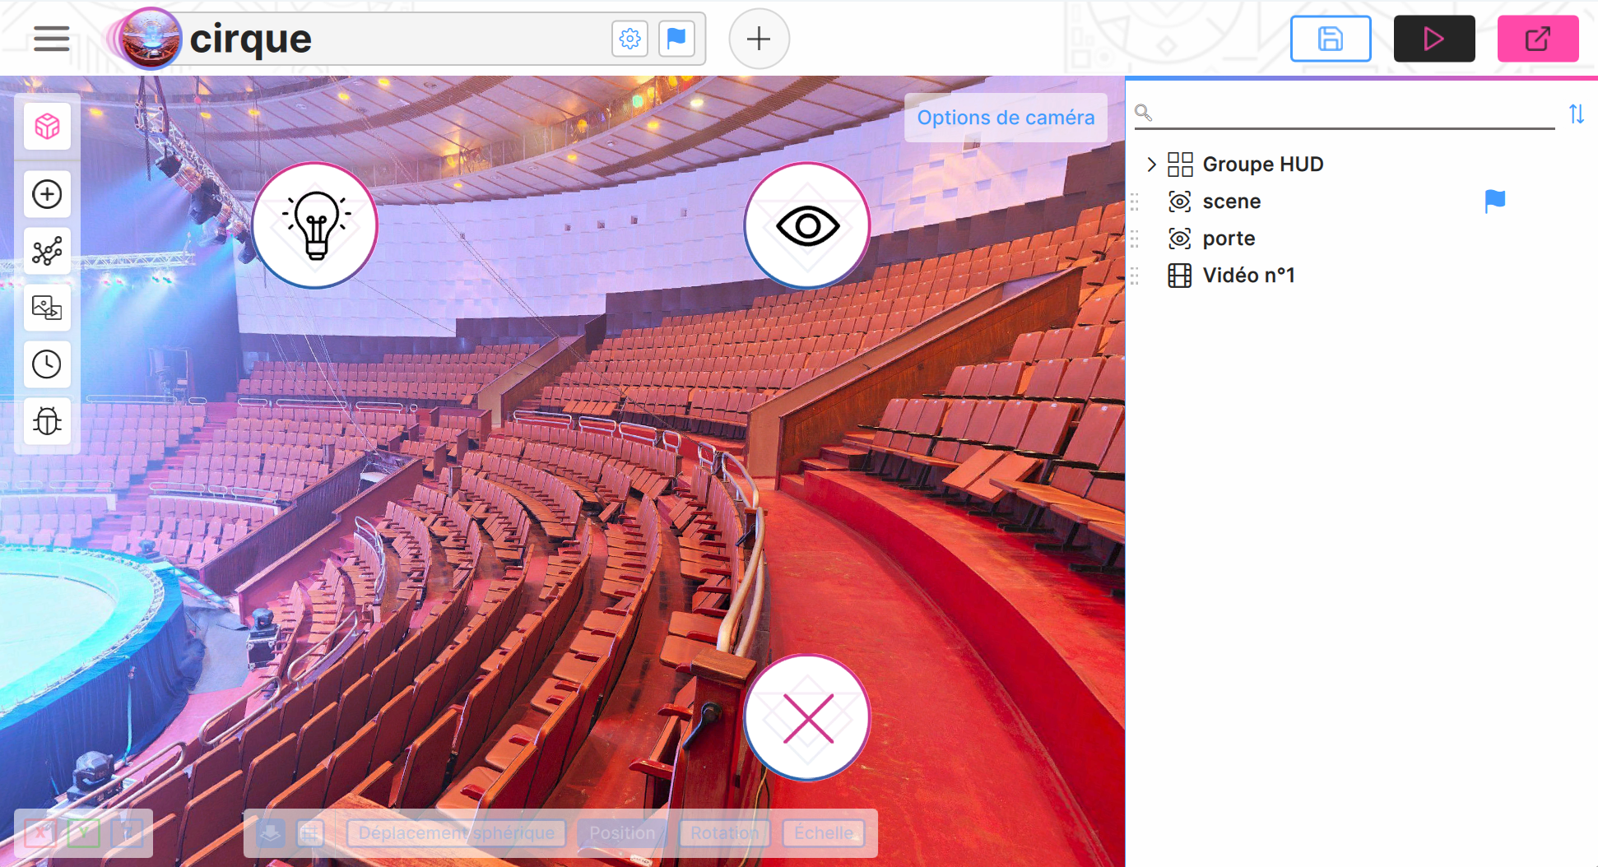The width and height of the screenshot is (1598, 867).
Task: Open the media gallery images tool
Action: [x=47, y=308]
